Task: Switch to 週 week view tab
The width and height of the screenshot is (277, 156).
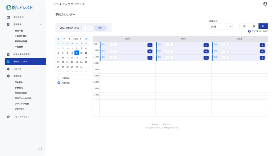Action: (x=254, y=26)
